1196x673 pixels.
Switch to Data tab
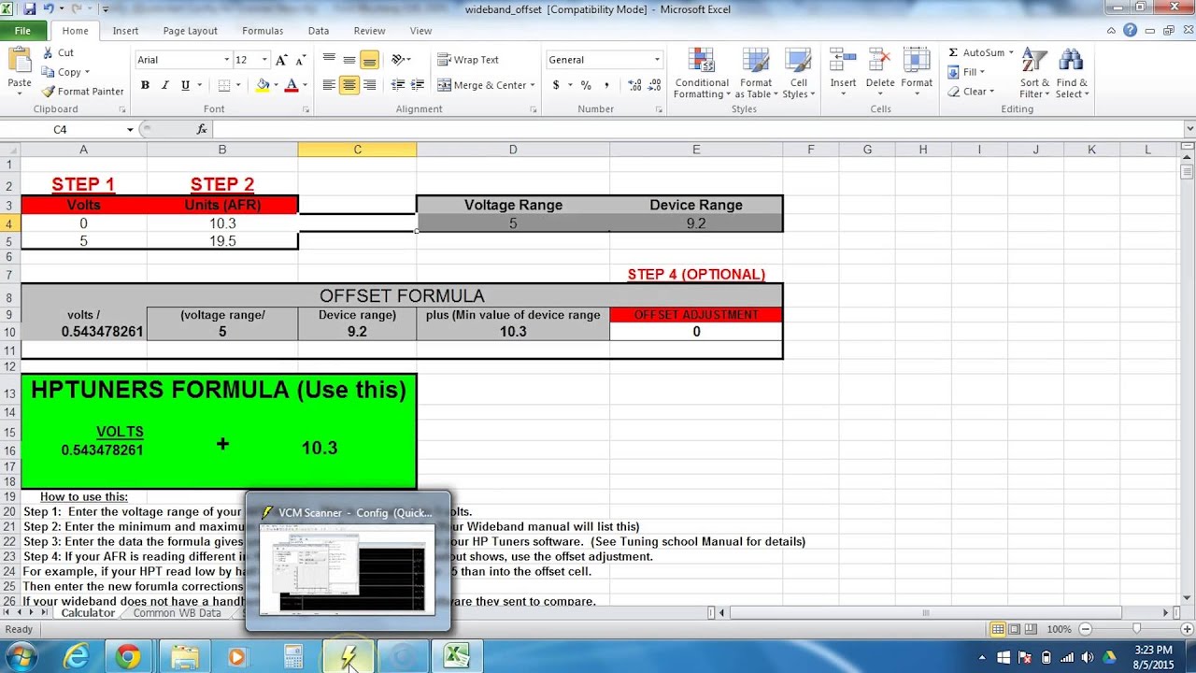319,31
